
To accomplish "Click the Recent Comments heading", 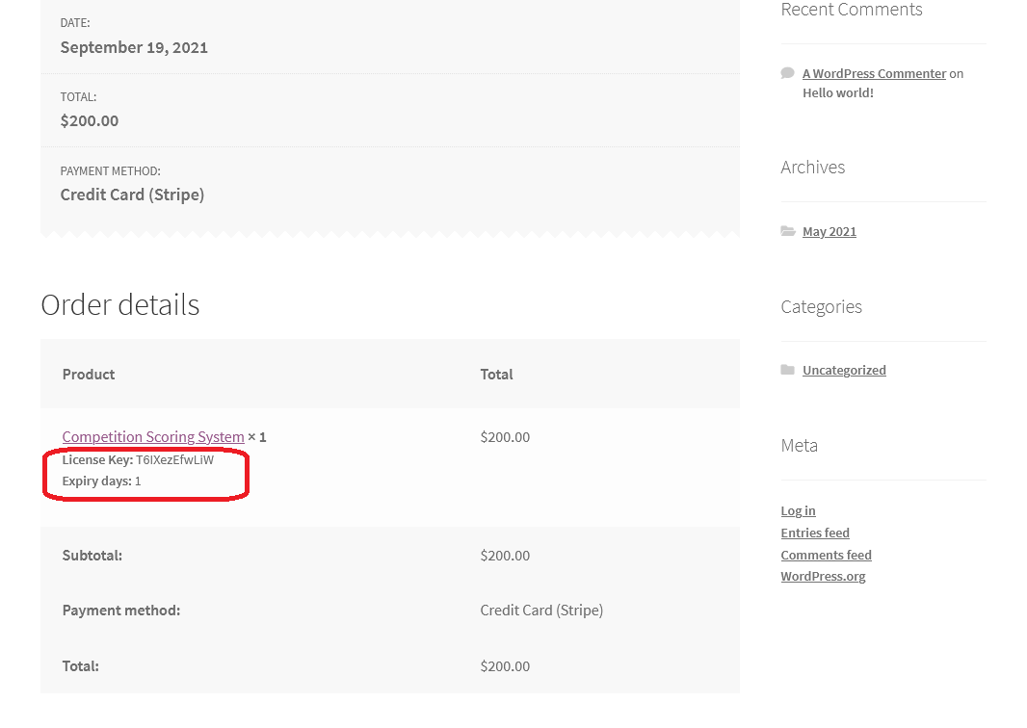I will tap(851, 10).
